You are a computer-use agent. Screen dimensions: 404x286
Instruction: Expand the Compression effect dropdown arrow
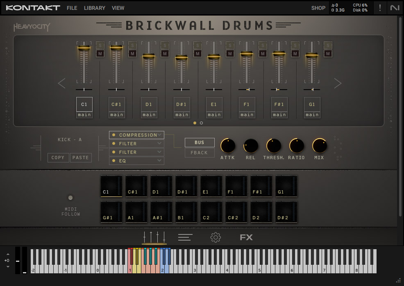pyautogui.click(x=159, y=135)
